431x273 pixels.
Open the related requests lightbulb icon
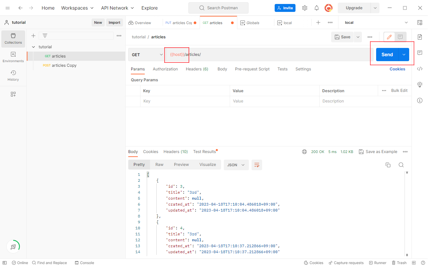point(420,85)
